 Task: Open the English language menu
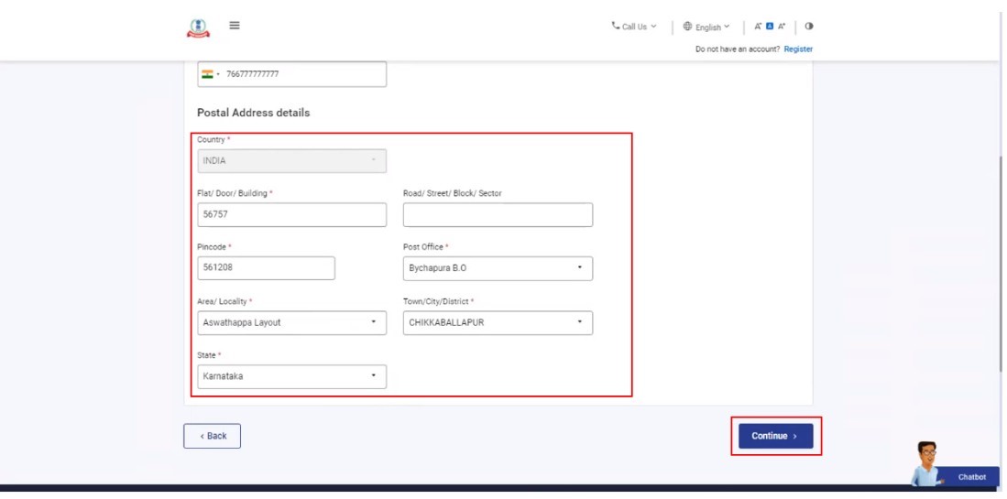[706, 27]
